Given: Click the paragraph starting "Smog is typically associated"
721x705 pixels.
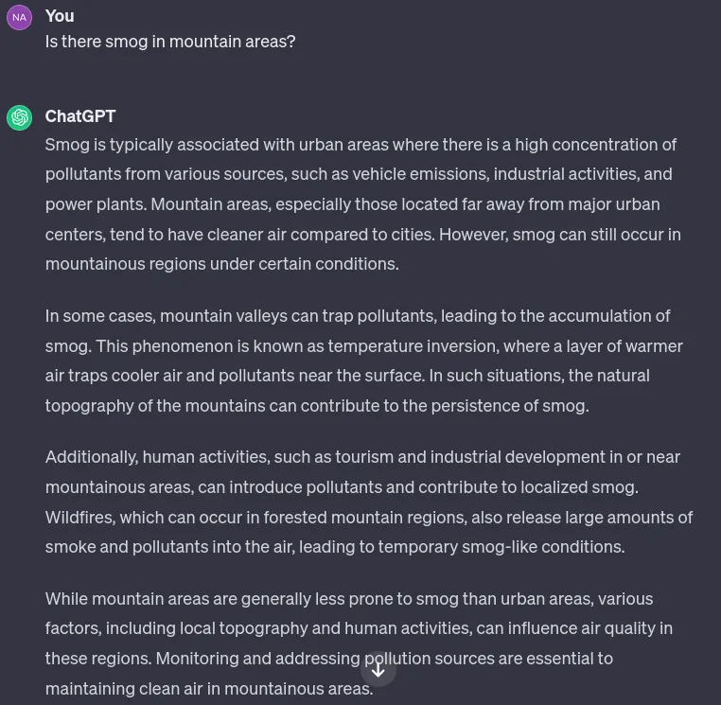Looking at the screenshot, I should pos(363,204).
